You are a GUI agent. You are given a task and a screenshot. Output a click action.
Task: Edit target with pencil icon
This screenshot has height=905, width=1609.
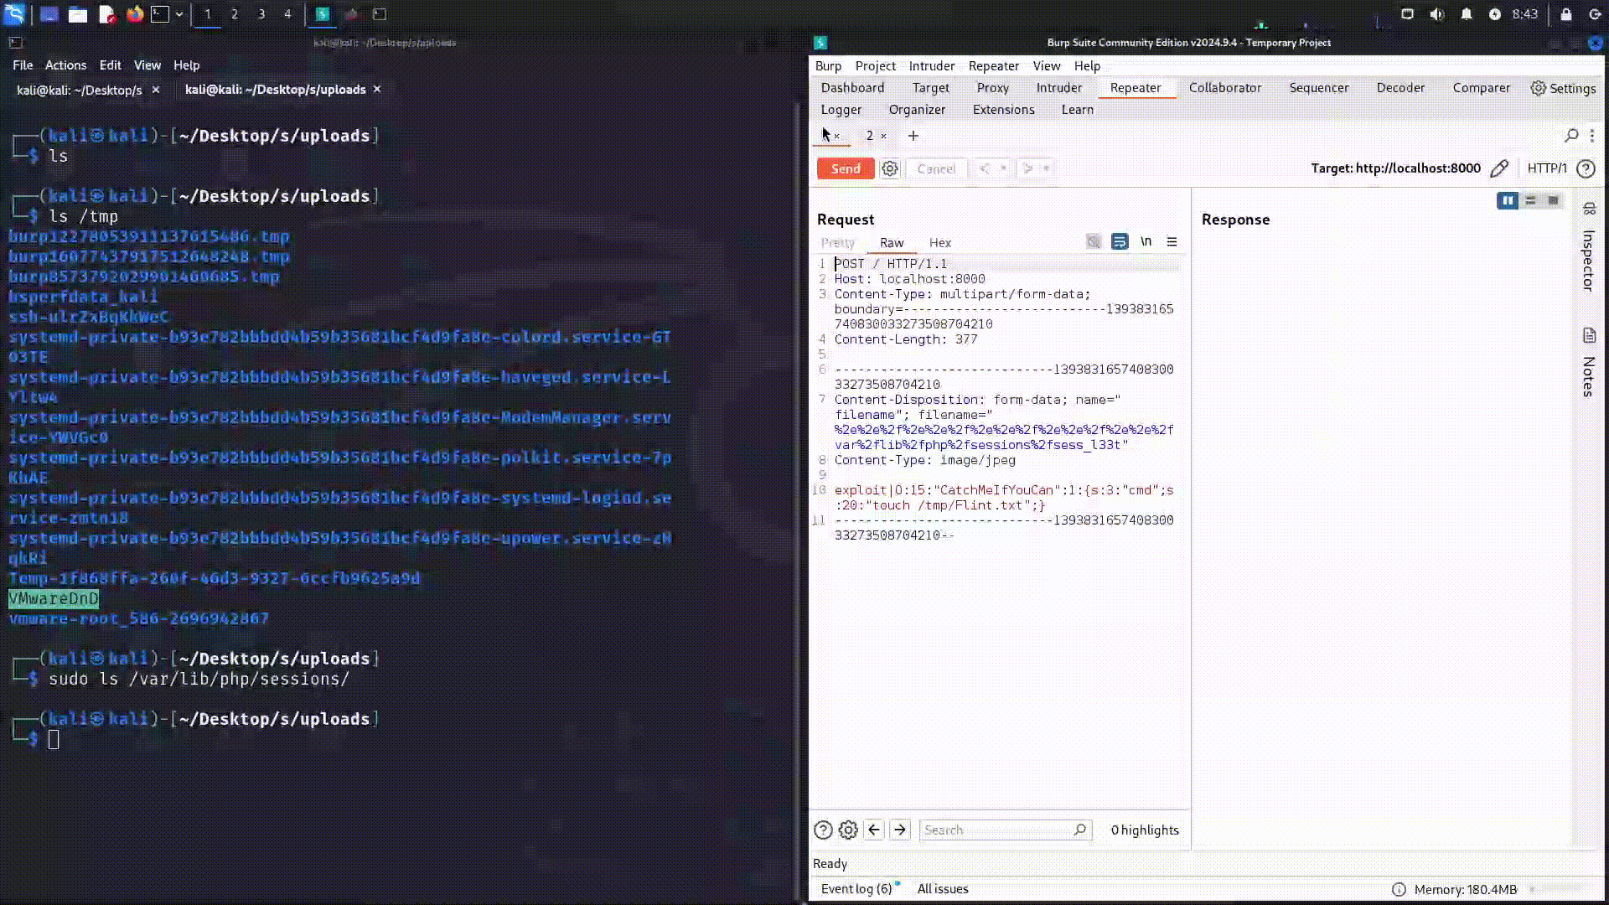tap(1499, 168)
